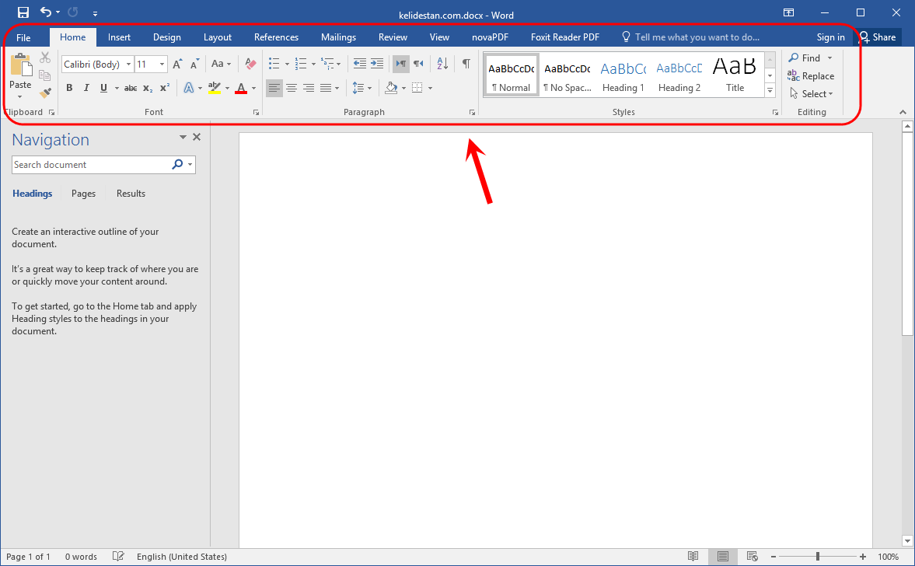Set left-to-right text direction
Image resolution: width=915 pixels, height=566 pixels.
(401, 64)
